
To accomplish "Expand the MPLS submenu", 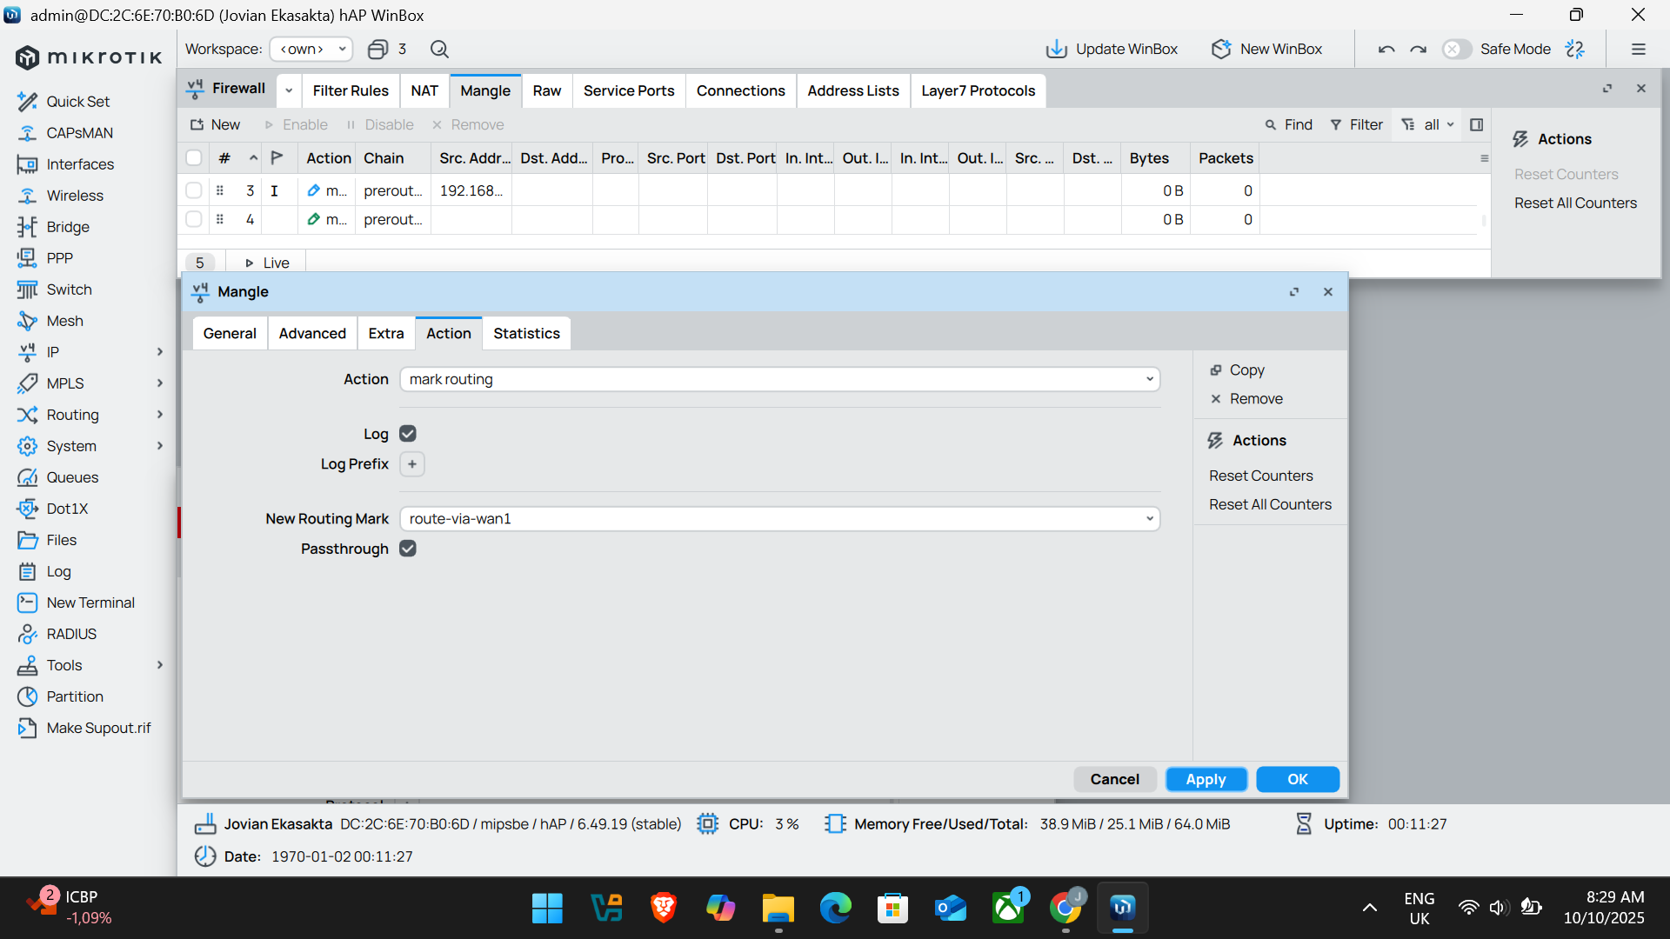I will [x=160, y=383].
